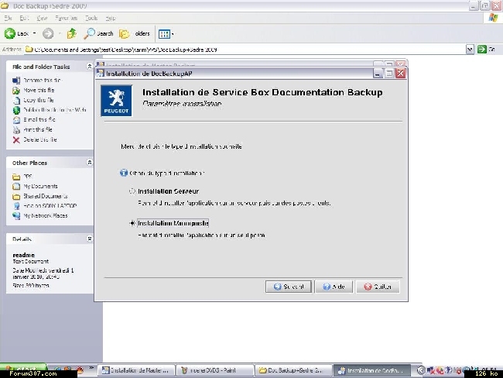
Task: Minimize the DocBackupAP installer window
Action: [378, 74]
